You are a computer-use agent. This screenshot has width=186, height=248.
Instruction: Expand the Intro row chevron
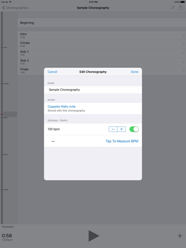coord(184,36)
